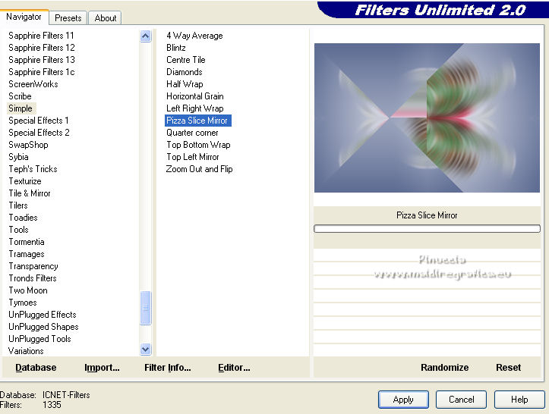Choose the Left Right Wrap filter
The height and width of the screenshot is (414, 549).
click(x=194, y=108)
